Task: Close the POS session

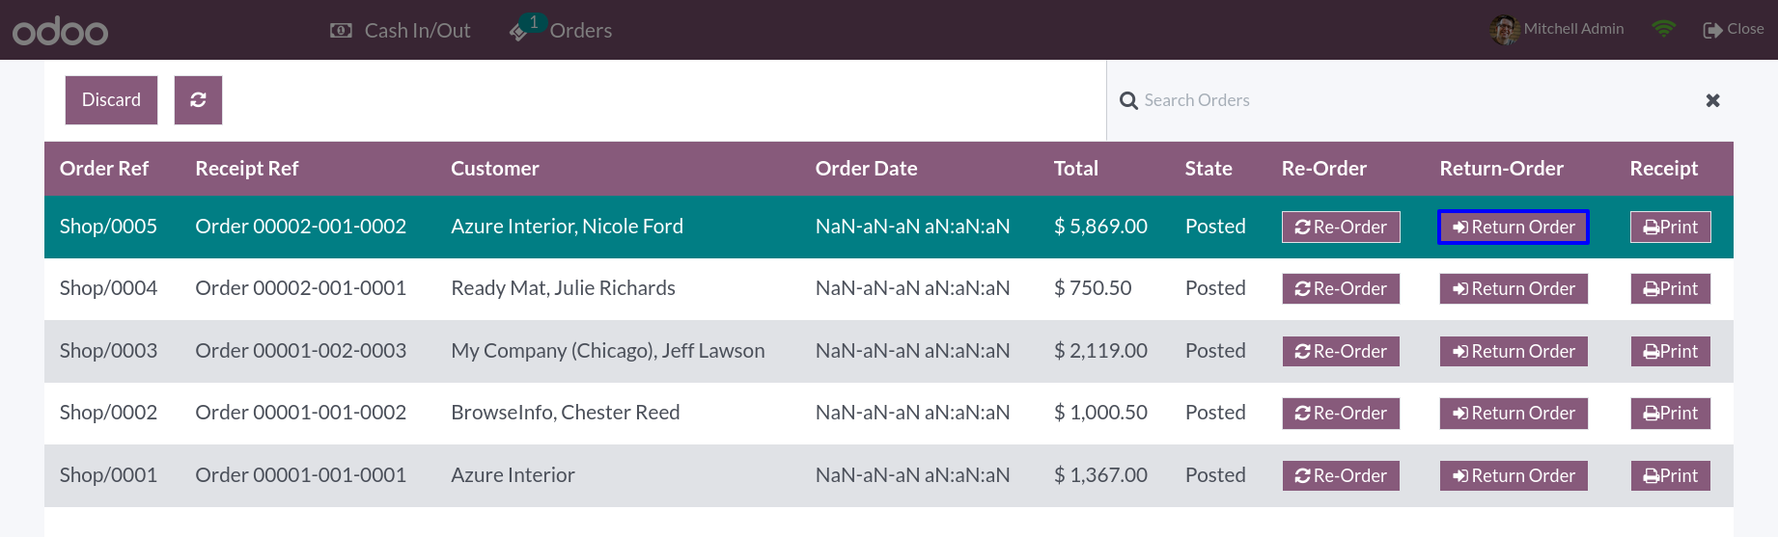Action: pyautogui.click(x=1734, y=29)
